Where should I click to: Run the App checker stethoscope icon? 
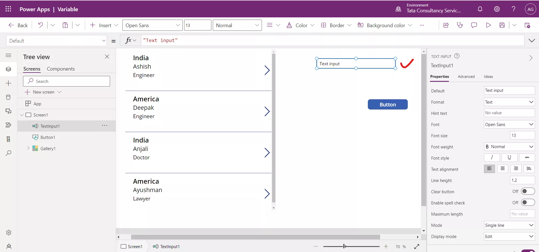(x=460, y=25)
